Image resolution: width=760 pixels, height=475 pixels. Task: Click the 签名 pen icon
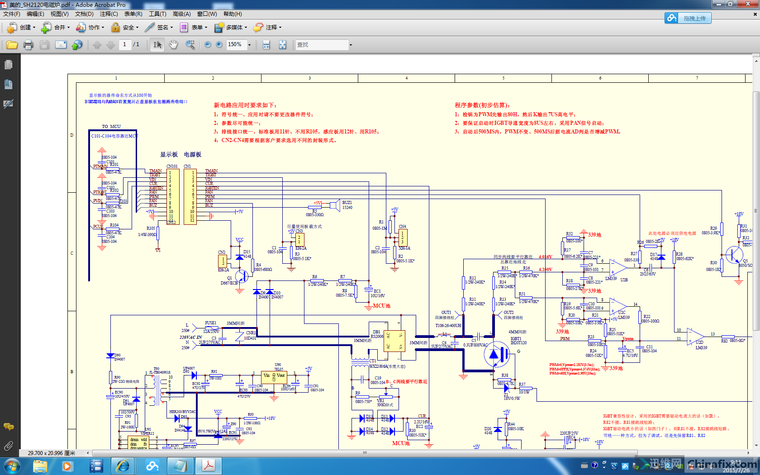[x=149, y=28]
